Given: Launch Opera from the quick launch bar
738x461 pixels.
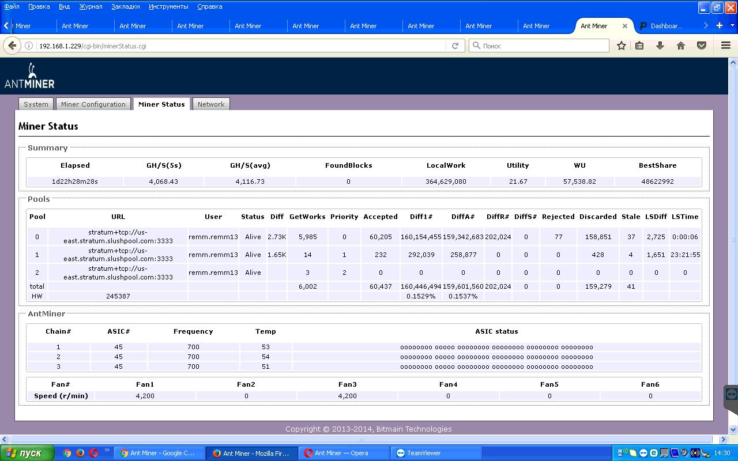Looking at the screenshot, I should (x=93, y=453).
